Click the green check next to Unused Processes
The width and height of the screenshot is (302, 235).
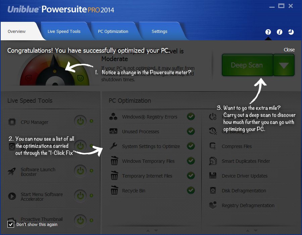tap(191, 131)
